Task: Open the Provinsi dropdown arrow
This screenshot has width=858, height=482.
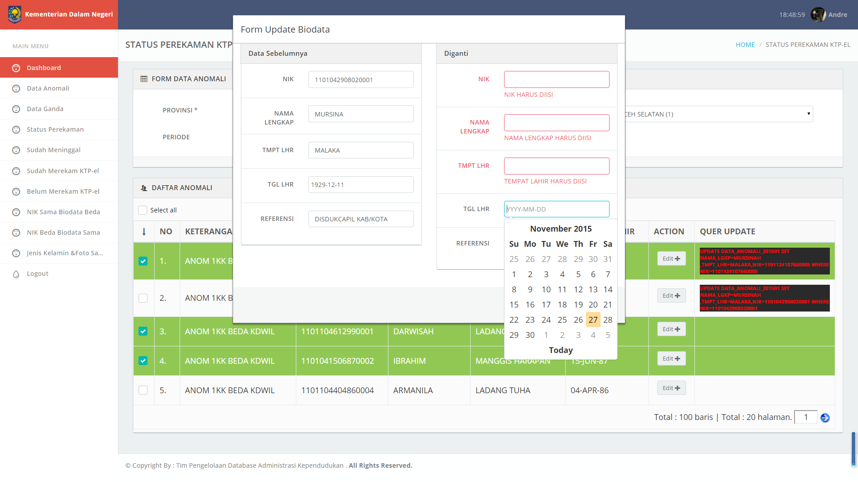Action: coord(808,114)
